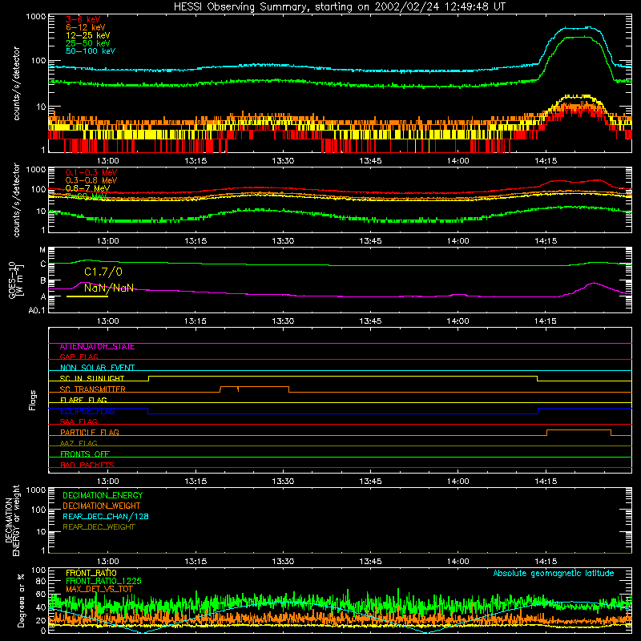Click the GOES-10 axis label
Screen dimensions: 641x641
[x=15, y=280]
